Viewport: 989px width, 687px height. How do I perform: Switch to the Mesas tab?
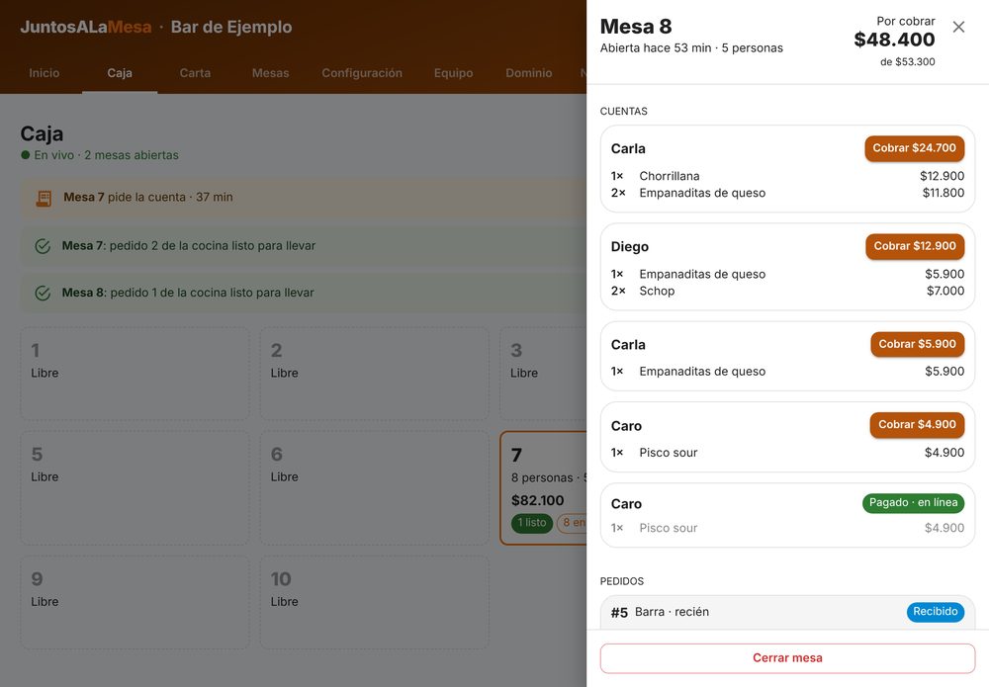tap(271, 73)
